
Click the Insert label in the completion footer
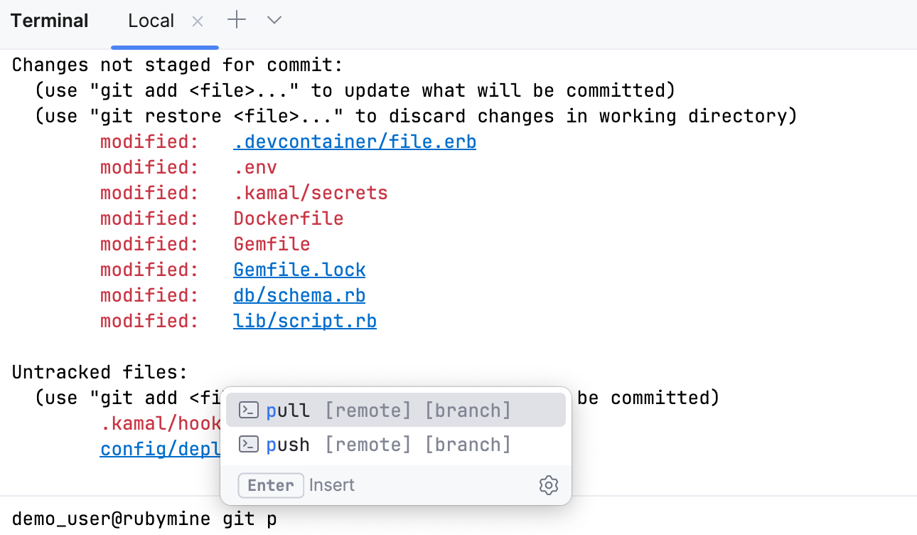[x=331, y=484]
